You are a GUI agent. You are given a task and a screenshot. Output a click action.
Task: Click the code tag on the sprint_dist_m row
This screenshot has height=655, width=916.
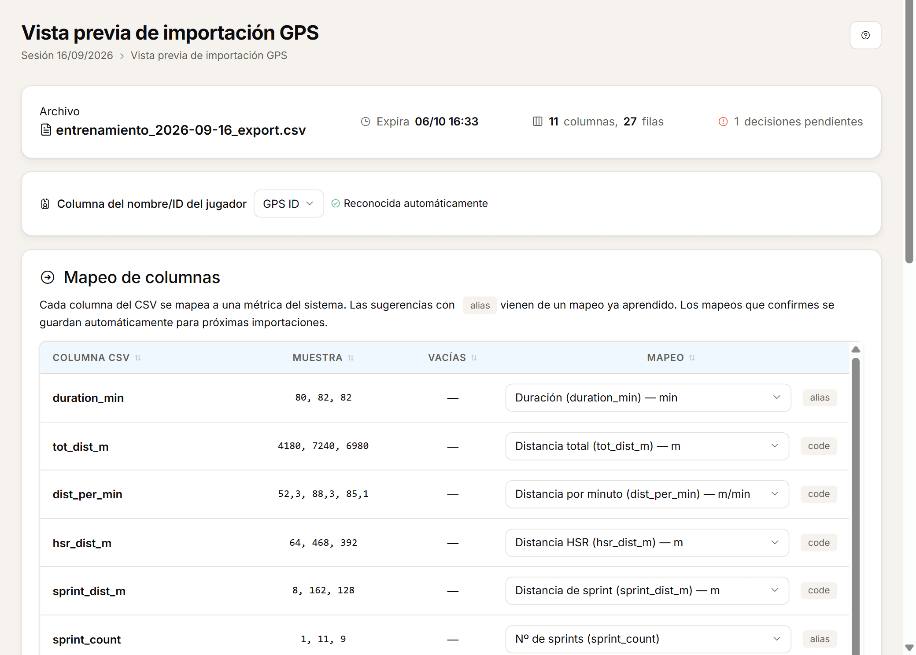click(819, 590)
